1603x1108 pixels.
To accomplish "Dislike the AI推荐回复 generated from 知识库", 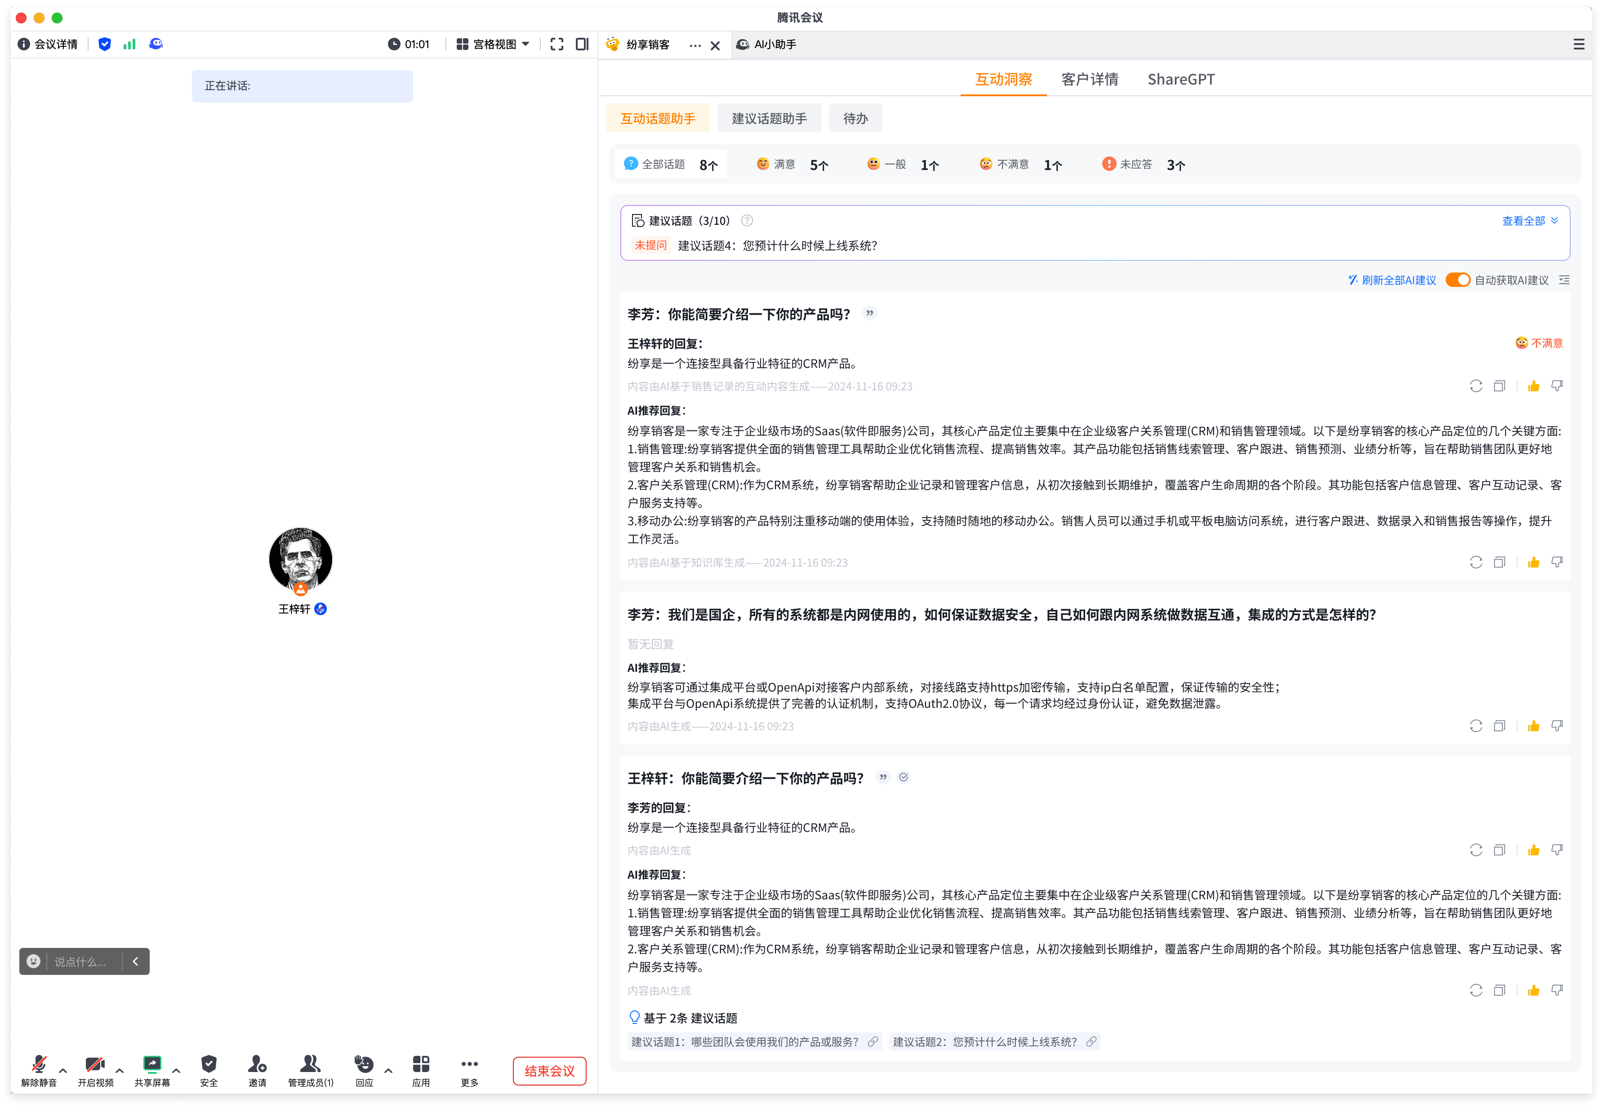I will point(1557,563).
